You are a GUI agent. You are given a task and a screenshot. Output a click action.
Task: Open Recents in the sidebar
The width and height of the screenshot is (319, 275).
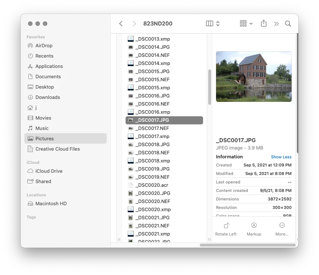(65, 56)
